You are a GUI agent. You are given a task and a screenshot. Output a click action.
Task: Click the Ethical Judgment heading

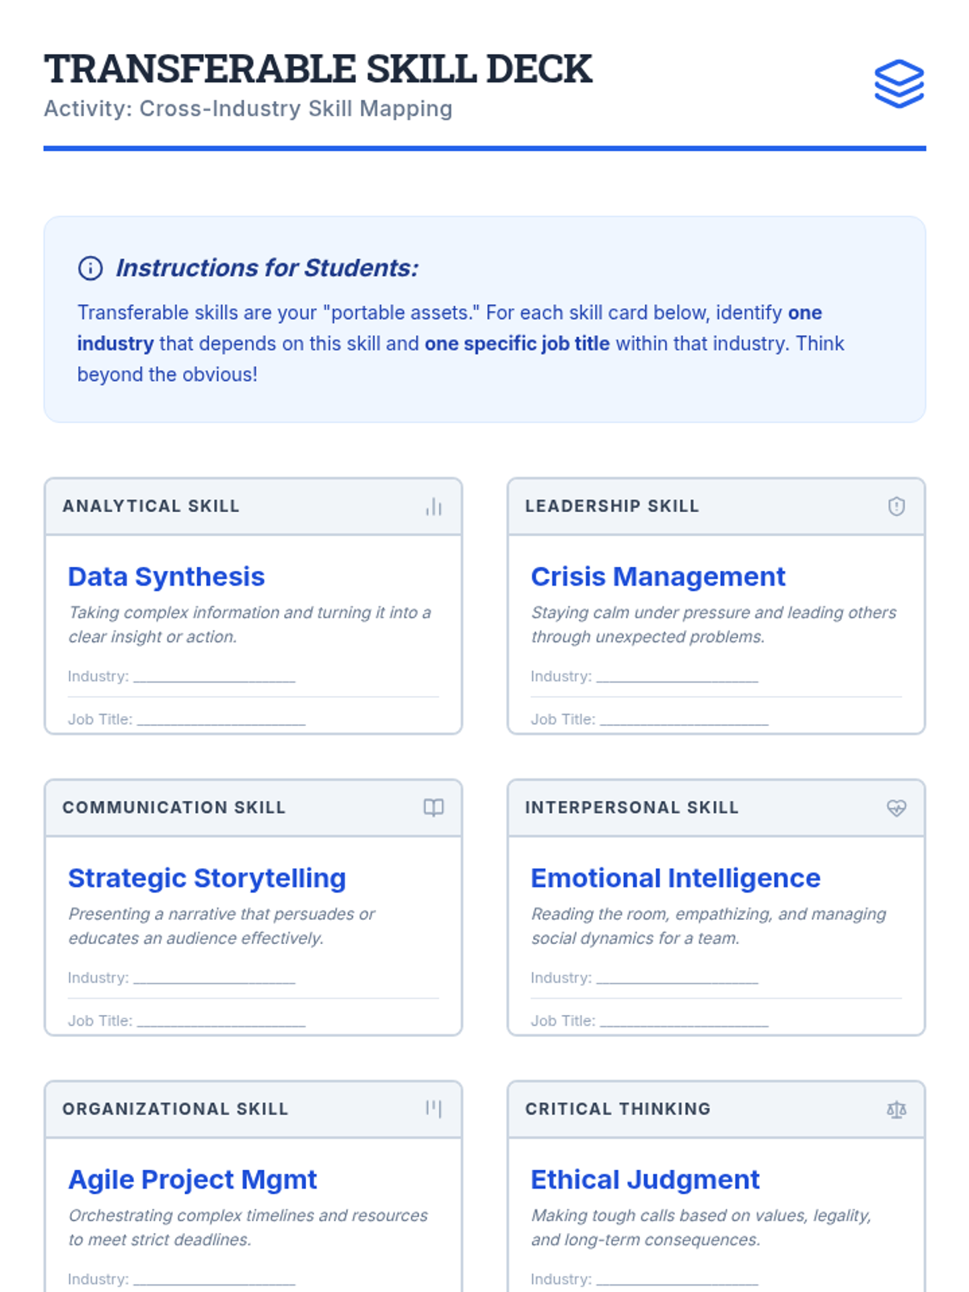coord(644,1180)
